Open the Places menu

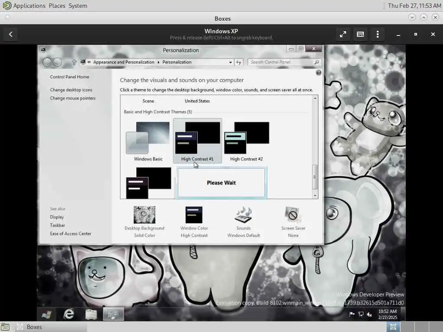57,6
